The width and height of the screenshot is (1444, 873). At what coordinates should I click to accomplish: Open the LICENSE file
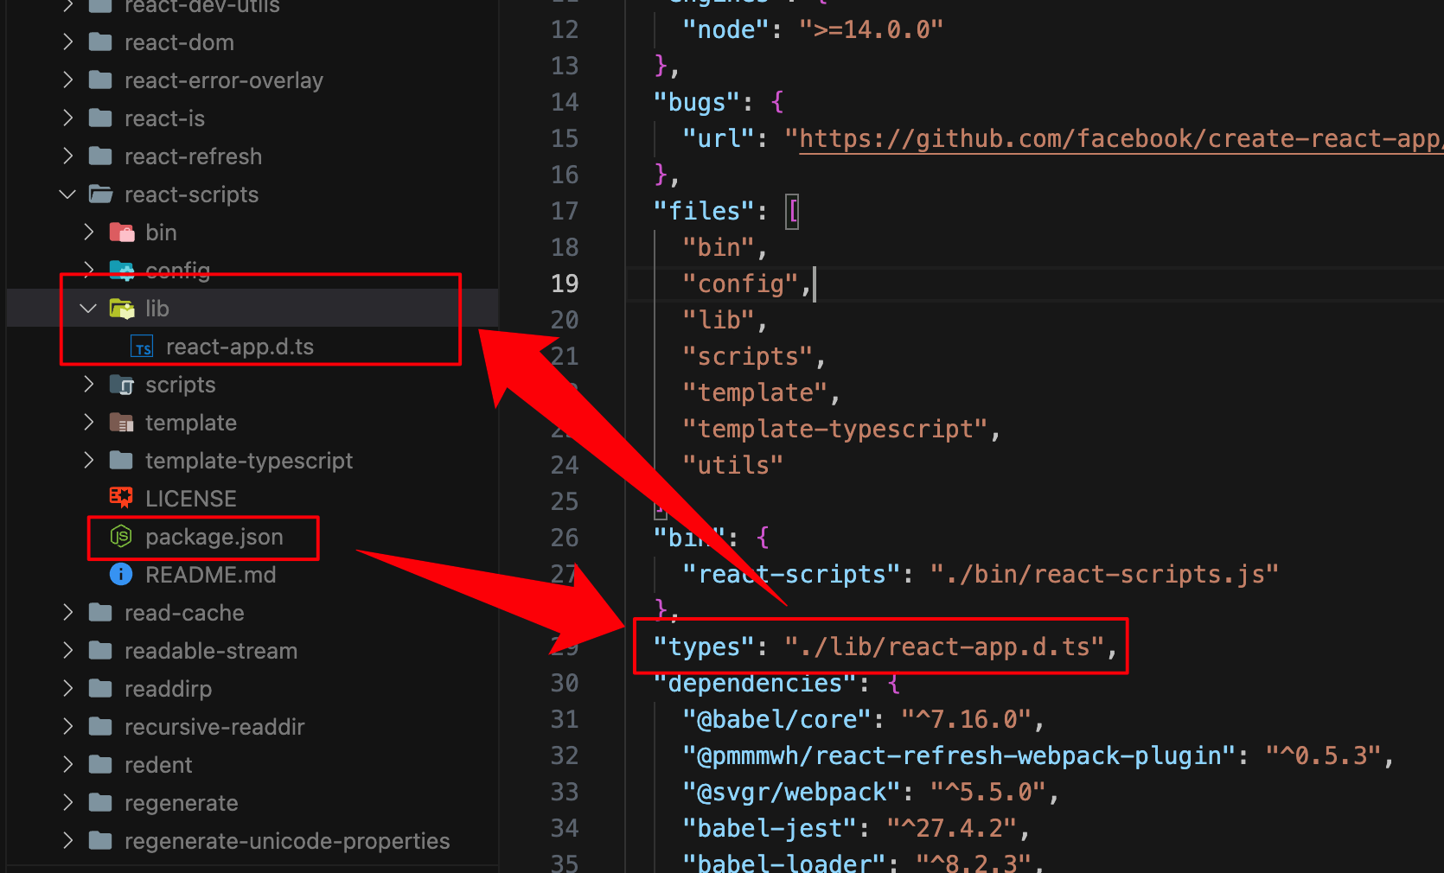(x=190, y=499)
